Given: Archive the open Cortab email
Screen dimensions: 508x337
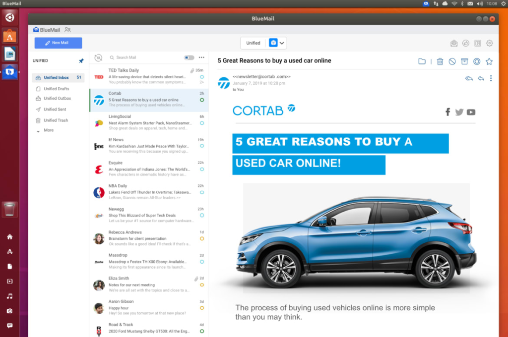Looking at the screenshot, I should click(x=464, y=61).
